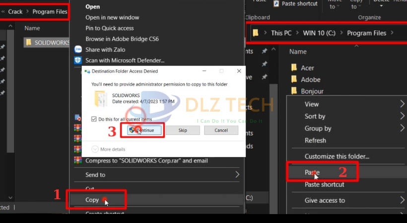This screenshot has height=223, width=407.
Task: Expand the Group by submenu arrow
Action: tap(402, 128)
